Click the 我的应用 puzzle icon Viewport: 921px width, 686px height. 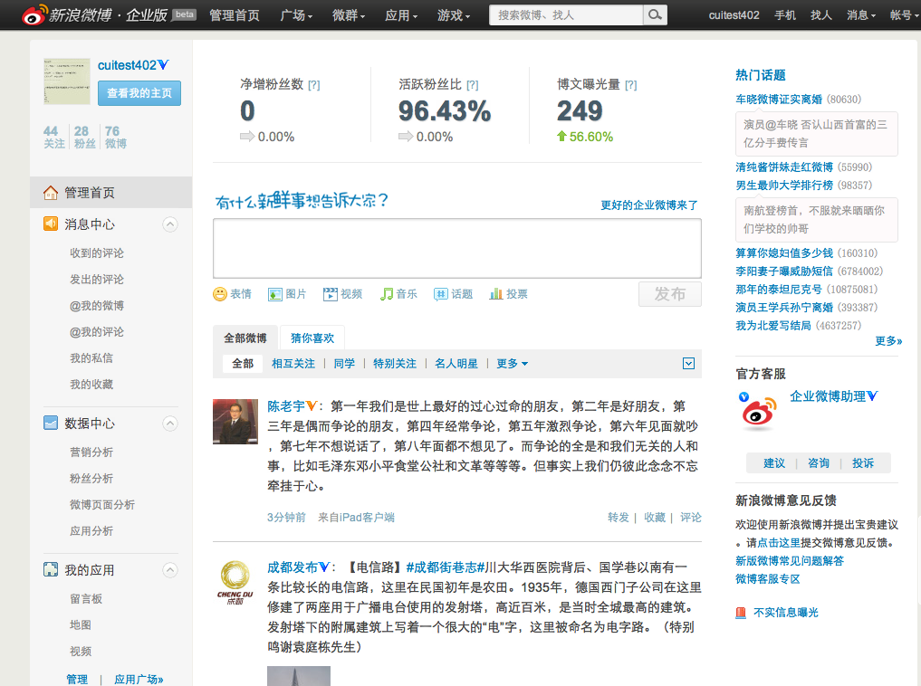pos(51,569)
